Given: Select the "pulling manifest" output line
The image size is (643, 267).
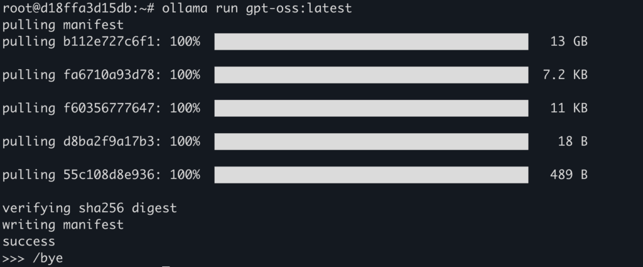Looking at the screenshot, I should (x=63, y=25).
